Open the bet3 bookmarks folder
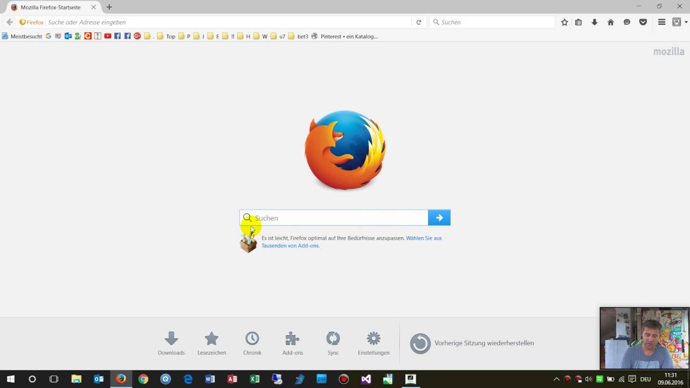This screenshot has width=690, height=388. (299, 36)
